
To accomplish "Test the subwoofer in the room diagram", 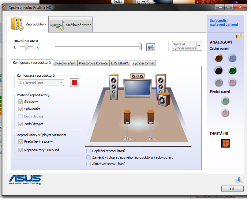I will tap(164, 100).
